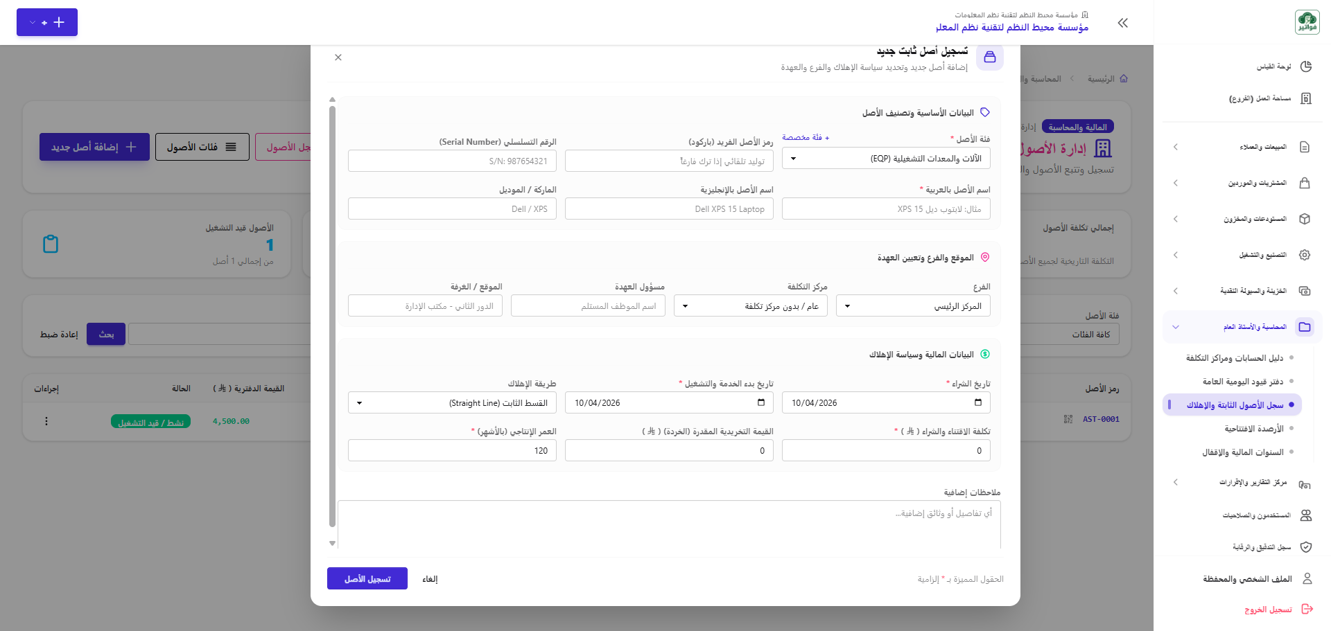Open reports center icon in sidebar
Screen dimensions: 1331x631
coord(1305,483)
